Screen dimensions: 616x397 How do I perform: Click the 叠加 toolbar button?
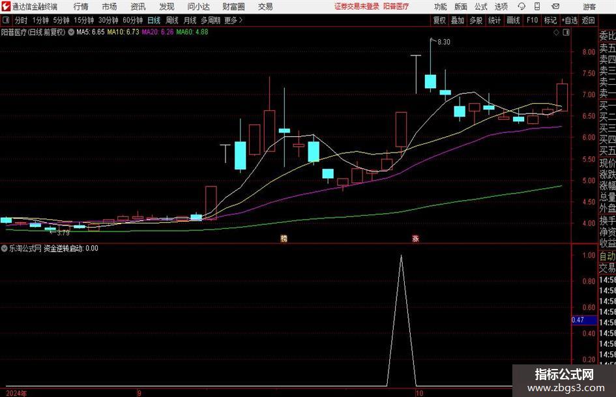click(x=458, y=20)
